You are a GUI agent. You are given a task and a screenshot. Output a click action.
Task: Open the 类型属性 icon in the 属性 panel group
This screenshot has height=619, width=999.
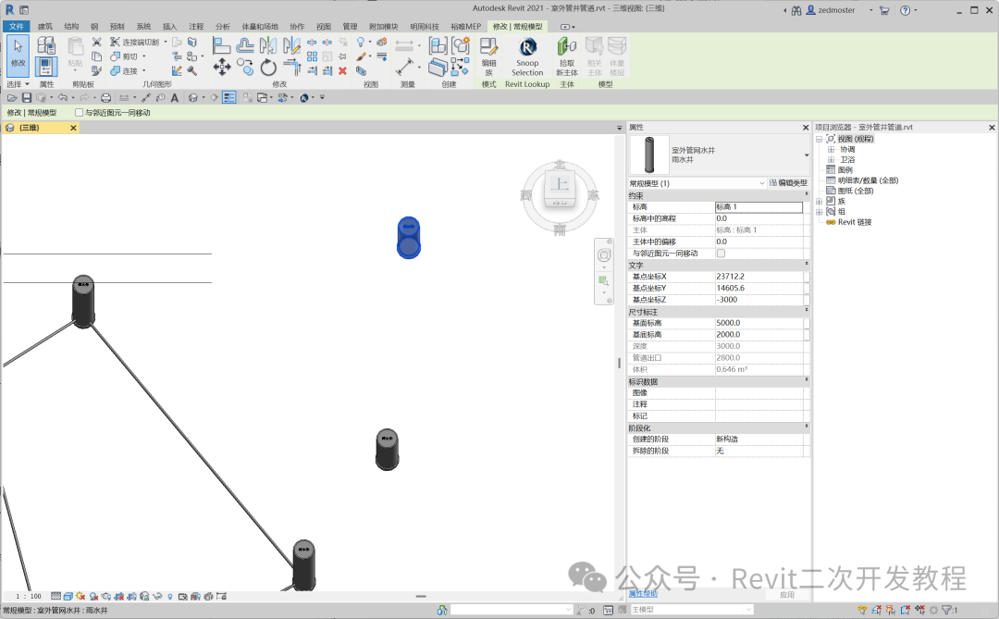pos(46,44)
